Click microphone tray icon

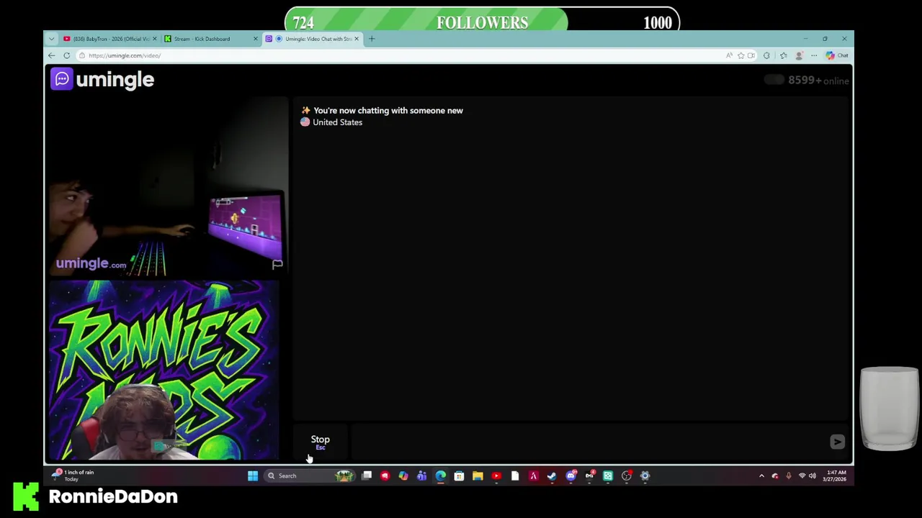tap(788, 476)
